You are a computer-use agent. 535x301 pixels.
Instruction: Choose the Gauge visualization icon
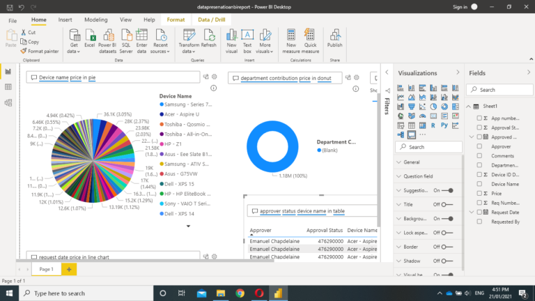pos(422,116)
